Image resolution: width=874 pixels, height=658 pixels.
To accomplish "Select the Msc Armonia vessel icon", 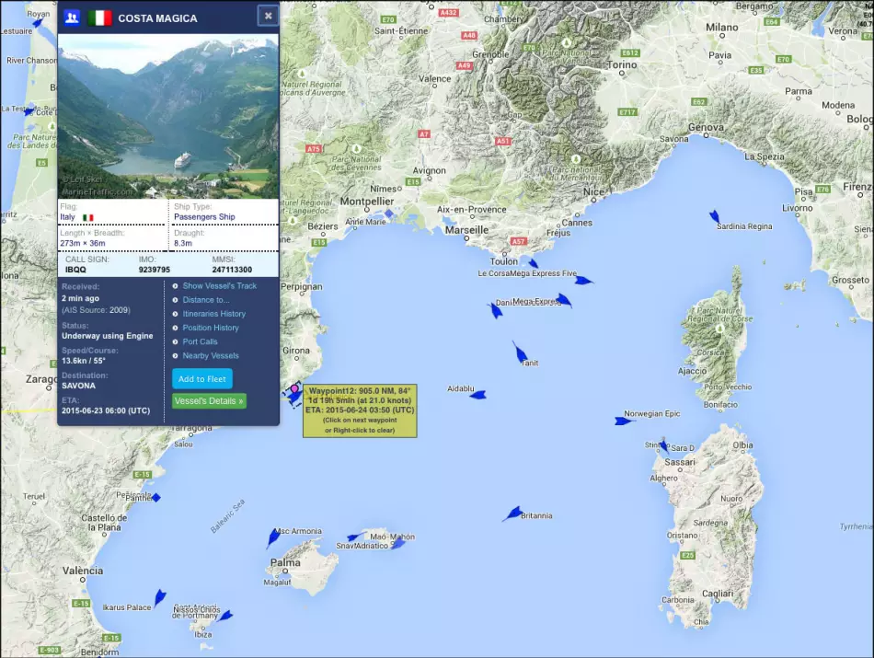I will pyautogui.click(x=273, y=538).
